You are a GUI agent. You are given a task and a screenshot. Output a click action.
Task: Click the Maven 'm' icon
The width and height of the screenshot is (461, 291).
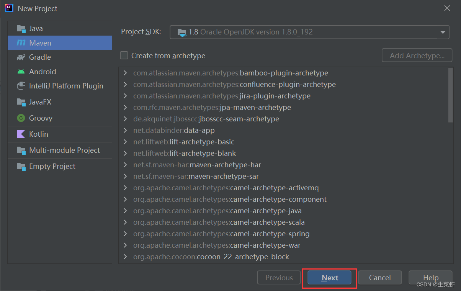click(21, 43)
